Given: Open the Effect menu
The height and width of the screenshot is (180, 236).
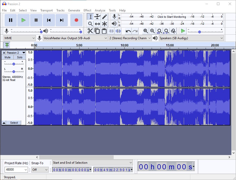Looking at the screenshot, I should (x=87, y=10).
